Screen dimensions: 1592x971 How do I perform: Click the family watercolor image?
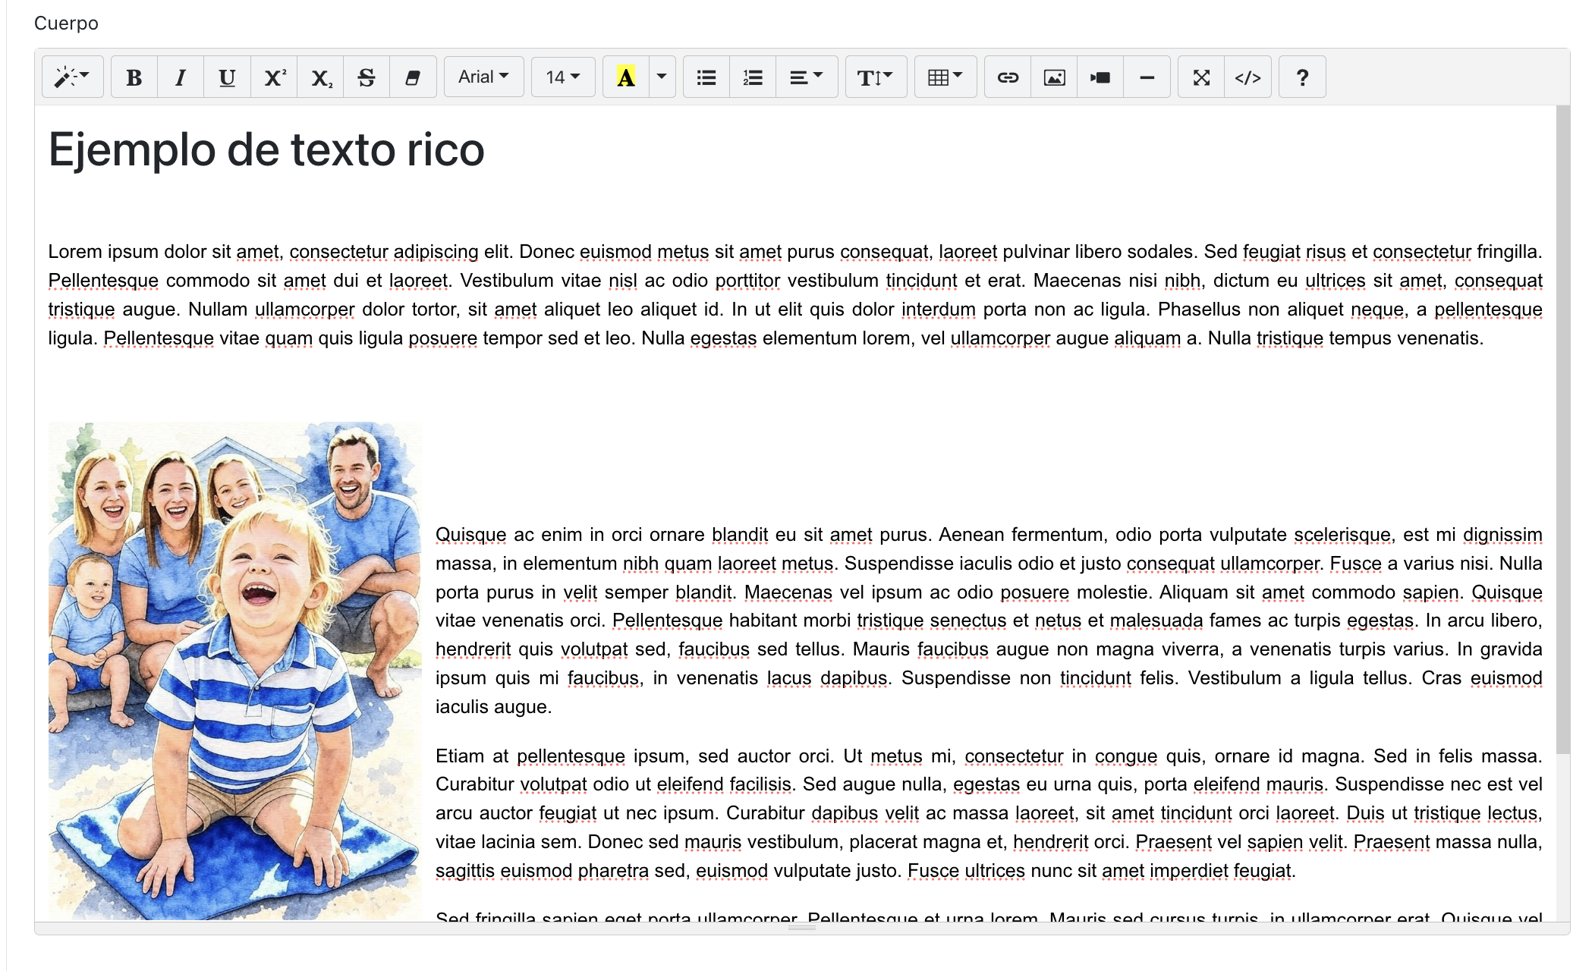point(234,671)
